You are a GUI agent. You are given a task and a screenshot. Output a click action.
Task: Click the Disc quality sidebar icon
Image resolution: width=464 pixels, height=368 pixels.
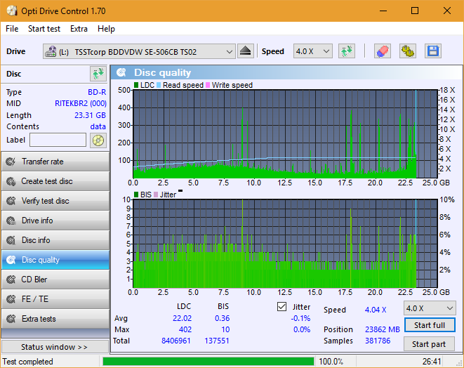pyautogui.click(x=11, y=260)
